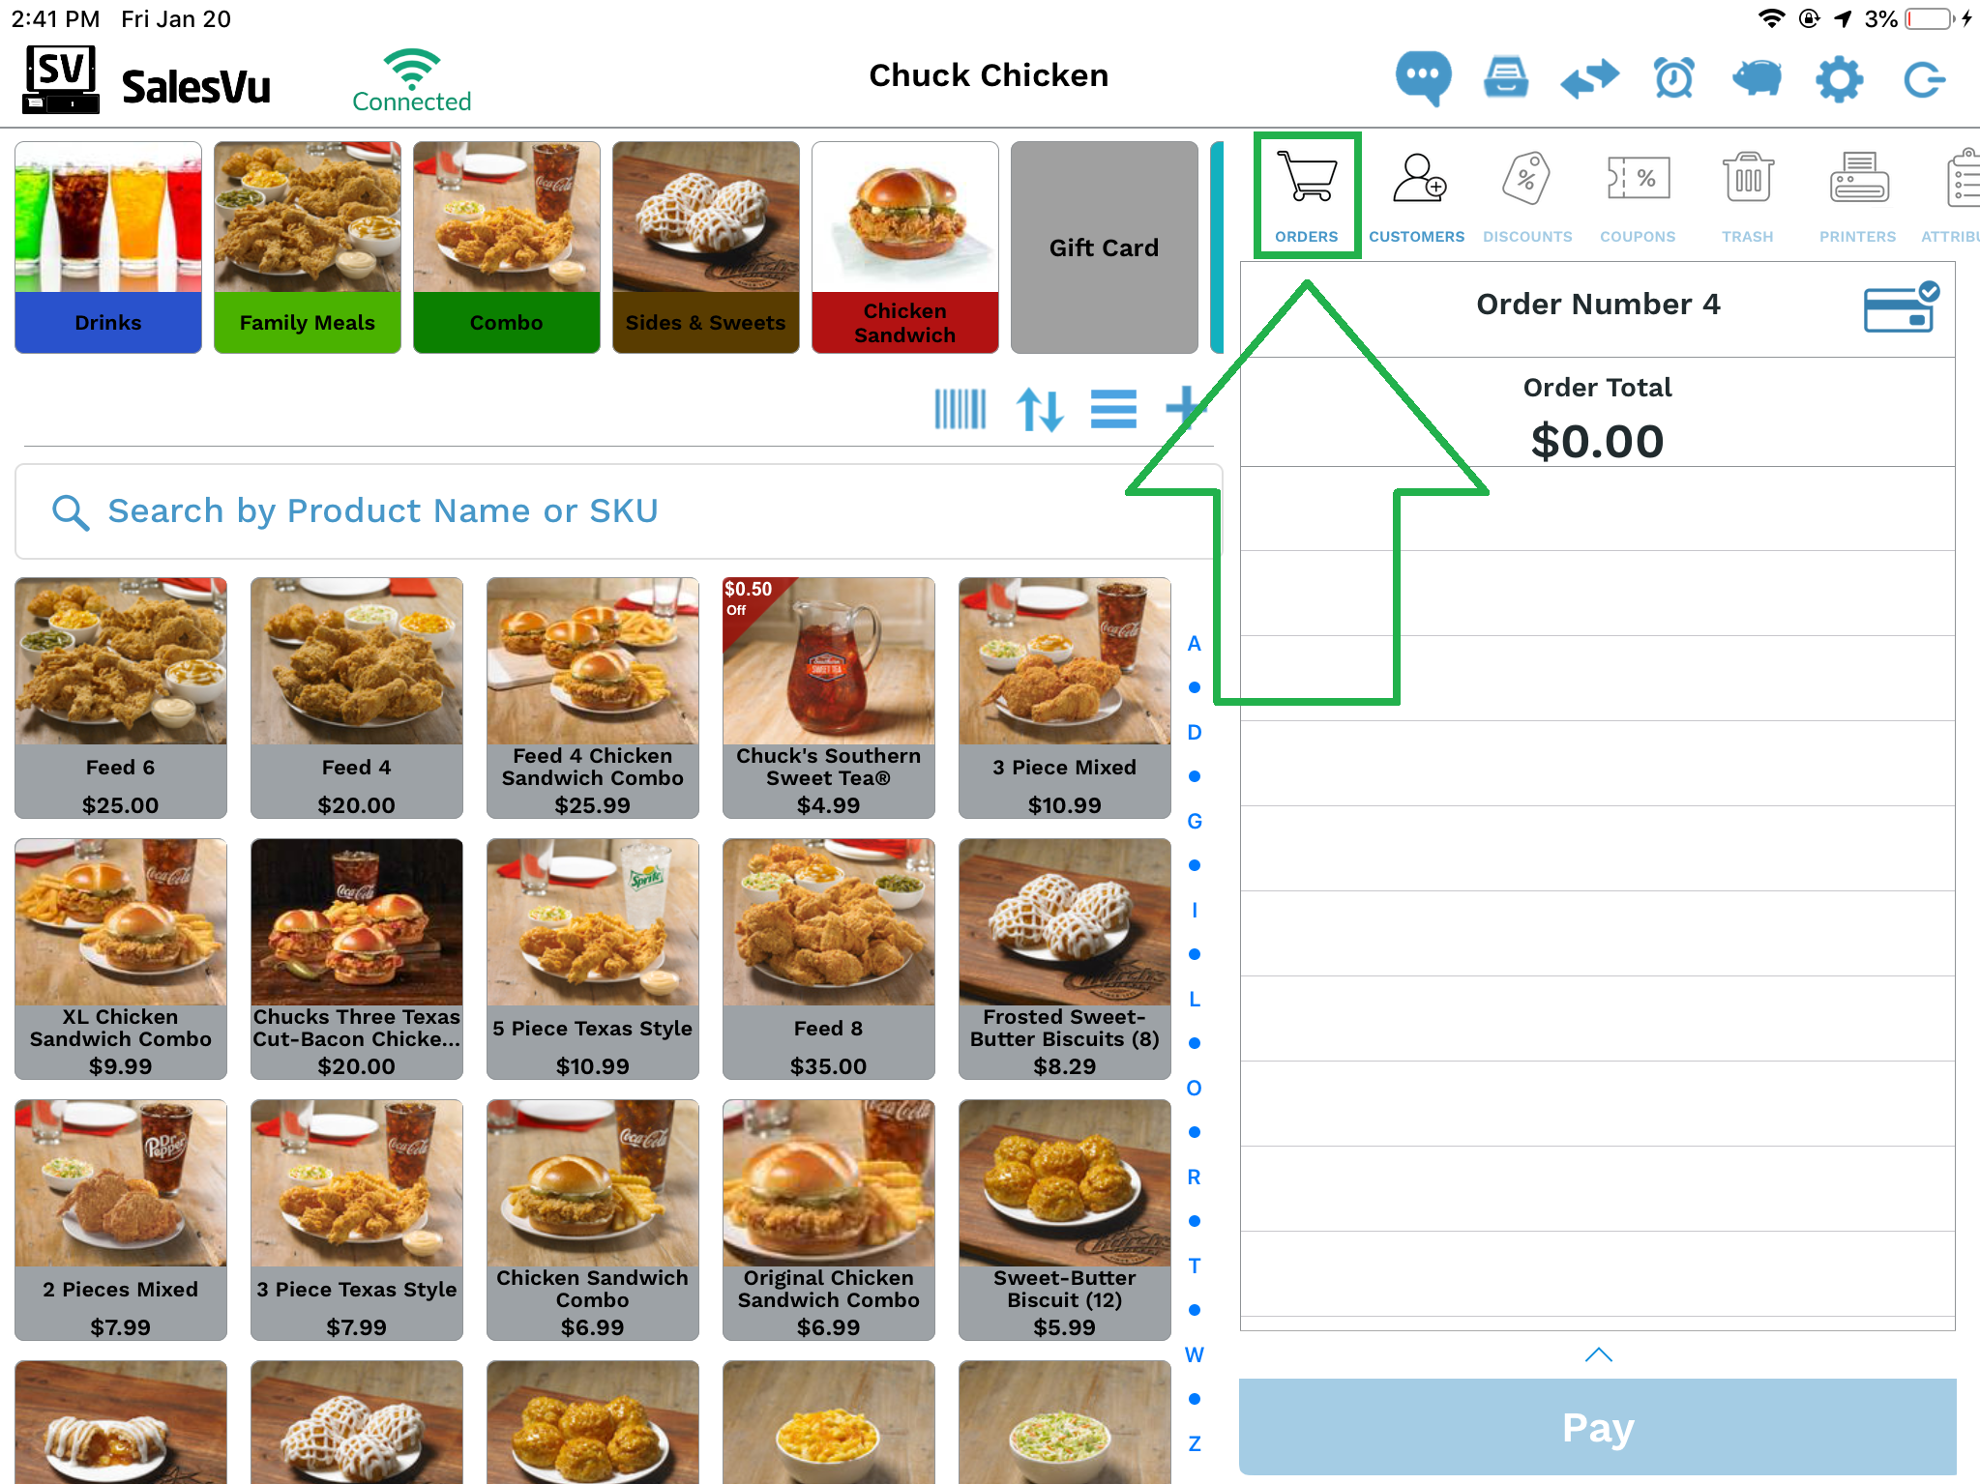
Task: Open the chat/messages icon
Action: point(1420,78)
